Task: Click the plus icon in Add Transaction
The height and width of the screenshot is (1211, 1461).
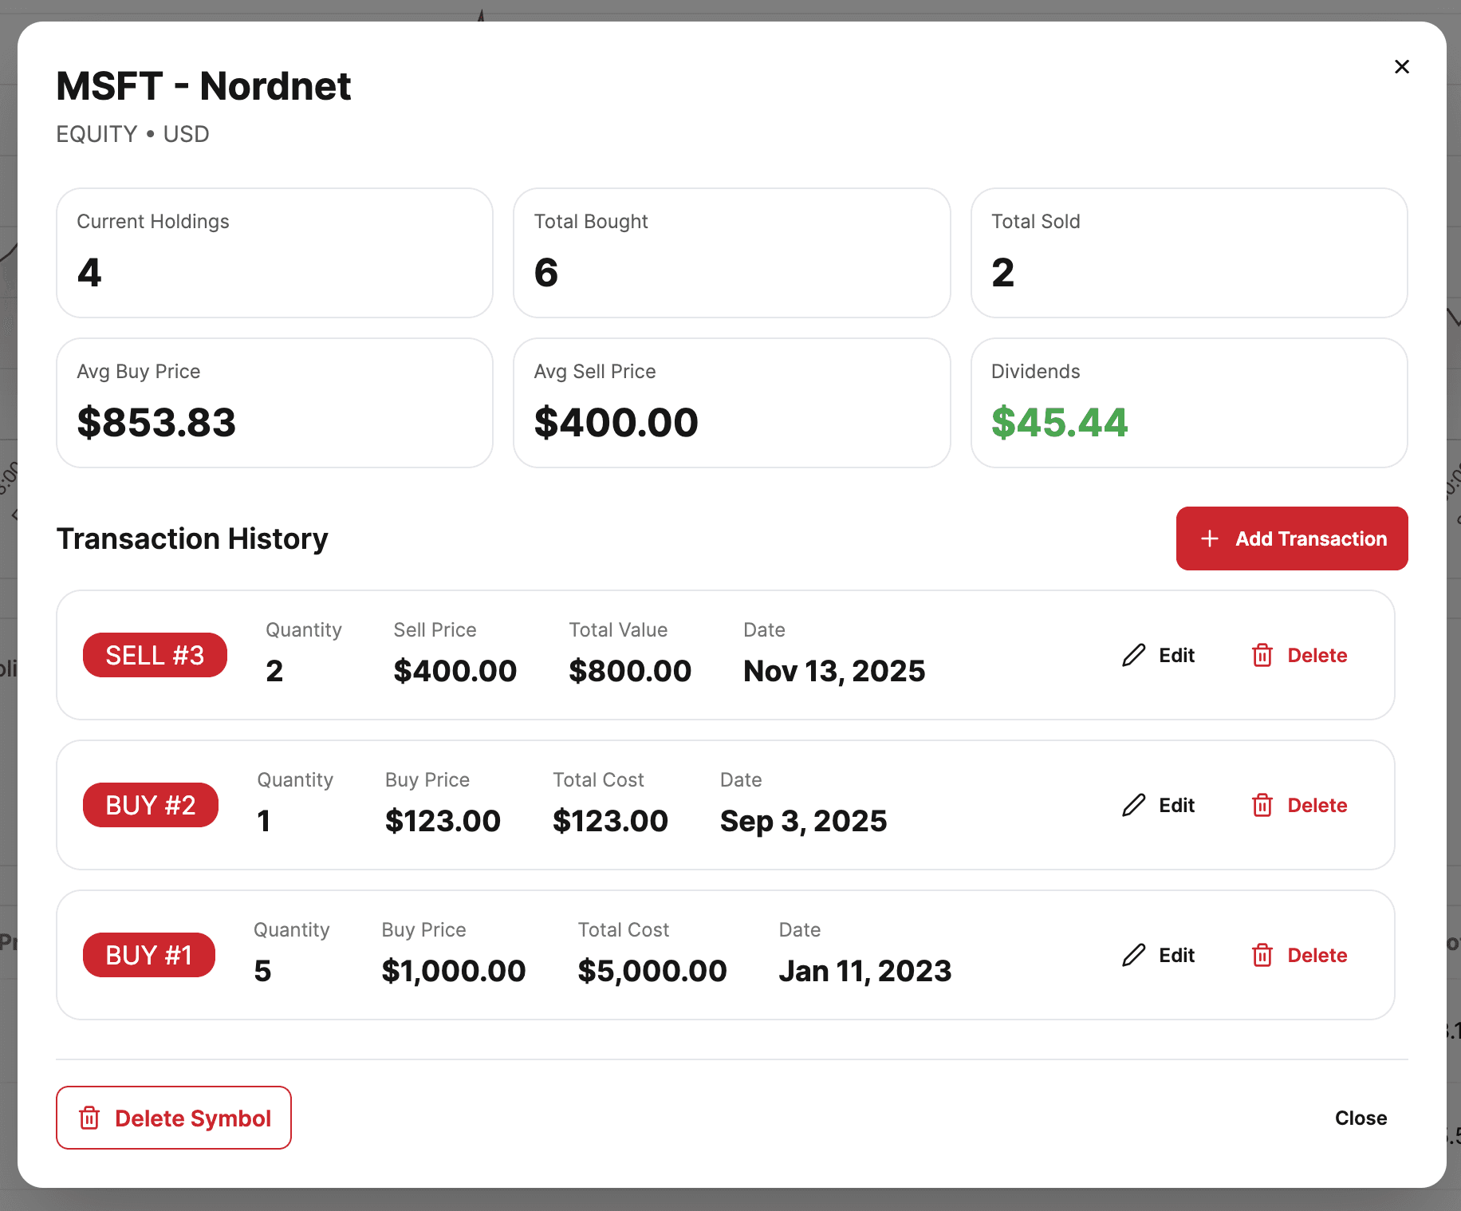Action: [1209, 538]
